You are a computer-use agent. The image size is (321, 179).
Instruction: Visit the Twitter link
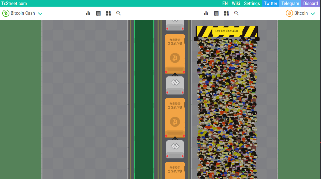coord(271,3)
